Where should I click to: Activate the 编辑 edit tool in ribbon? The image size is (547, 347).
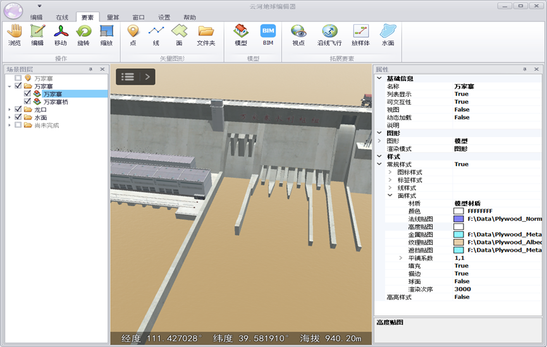pos(37,35)
